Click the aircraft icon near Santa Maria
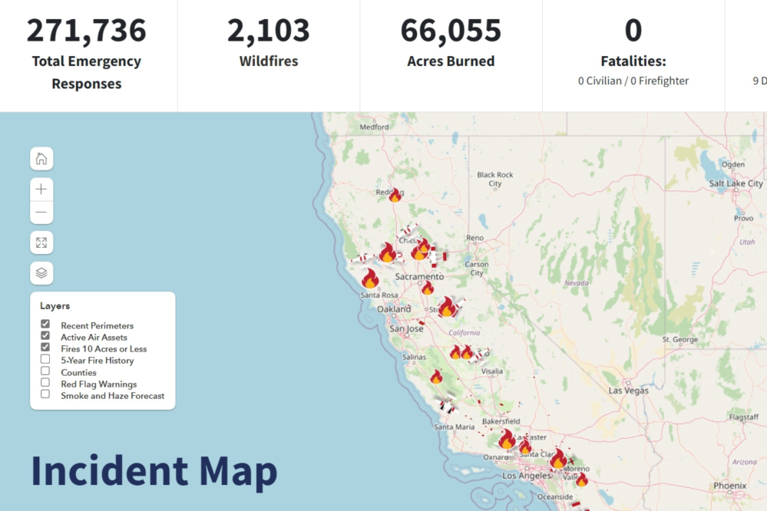This screenshot has height=511, width=767. coord(446,407)
